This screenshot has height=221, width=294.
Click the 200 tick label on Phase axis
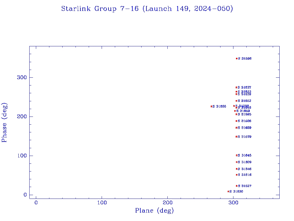22,117
